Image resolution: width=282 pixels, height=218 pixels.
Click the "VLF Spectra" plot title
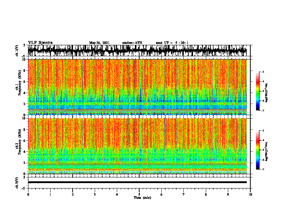(x=40, y=43)
